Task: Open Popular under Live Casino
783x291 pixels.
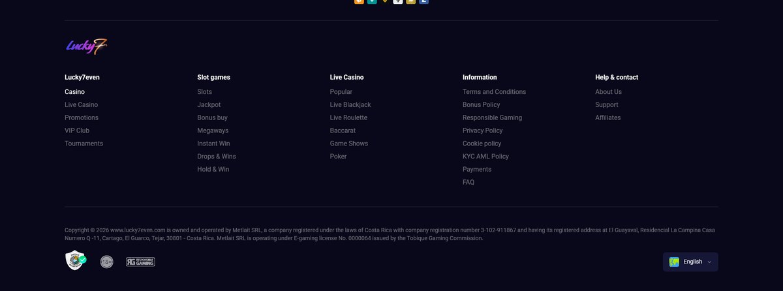Action: tap(341, 92)
